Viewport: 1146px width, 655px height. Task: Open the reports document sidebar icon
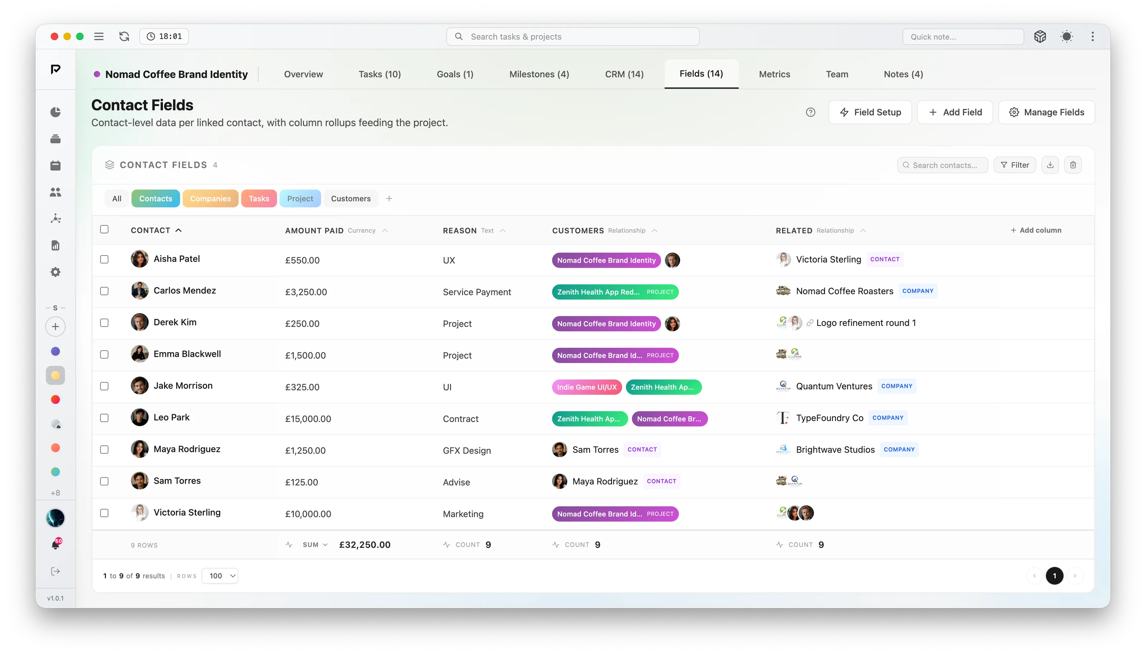click(55, 246)
